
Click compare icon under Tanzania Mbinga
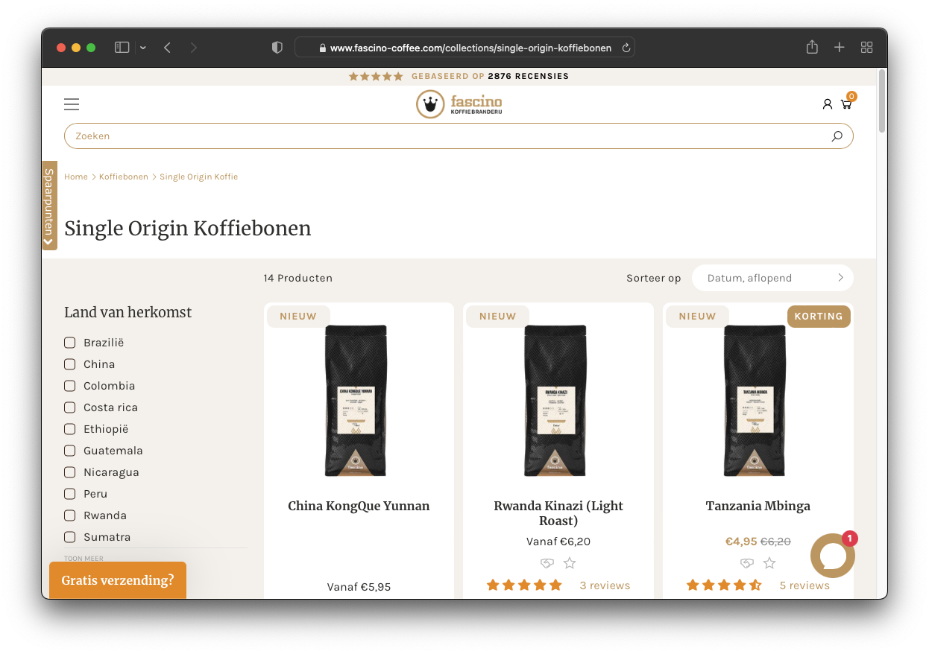[x=747, y=563]
